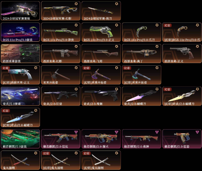Choose the 西部未来-飞将 rifle skin
This screenshot has width=202, height=171.
coord(101,53)
